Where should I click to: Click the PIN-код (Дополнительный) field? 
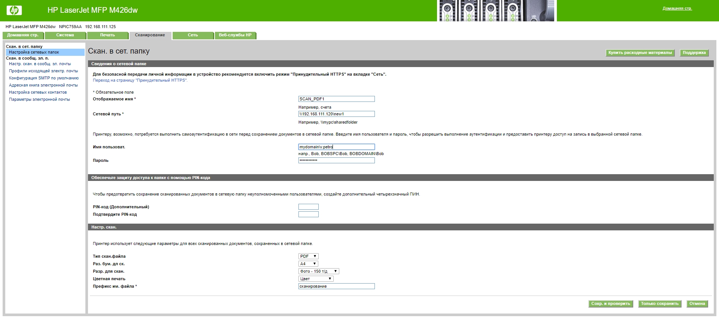click(308, 207)
